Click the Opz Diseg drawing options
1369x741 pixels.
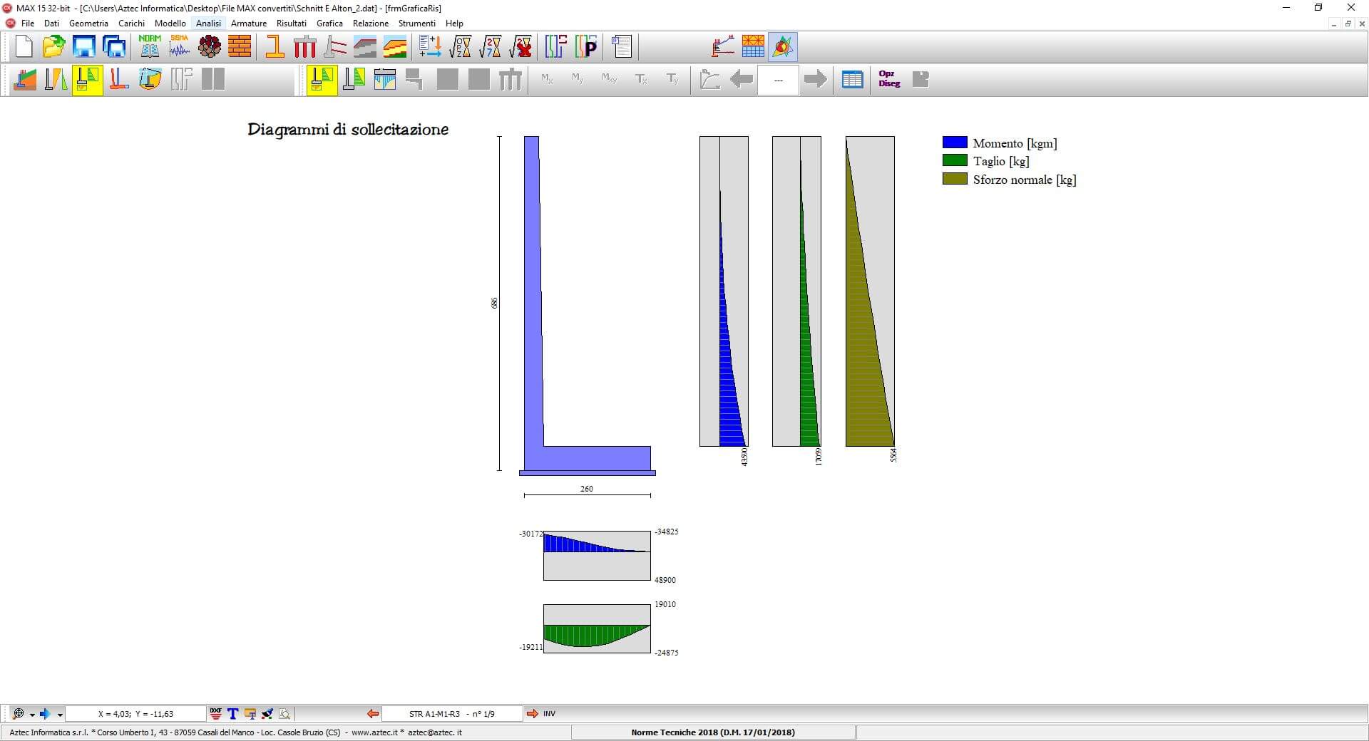889,79
